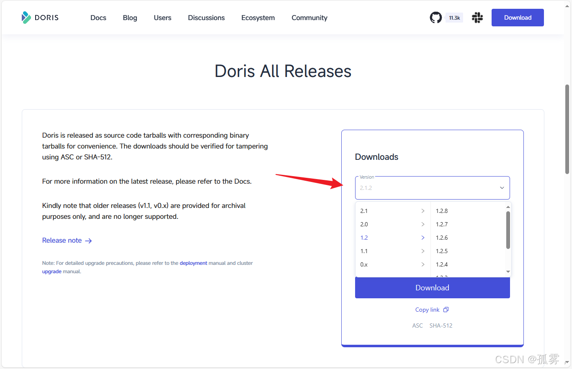Click the chevron next to 0.x
572x369 pixels.
pyautogui.click(x=423, y=264)
